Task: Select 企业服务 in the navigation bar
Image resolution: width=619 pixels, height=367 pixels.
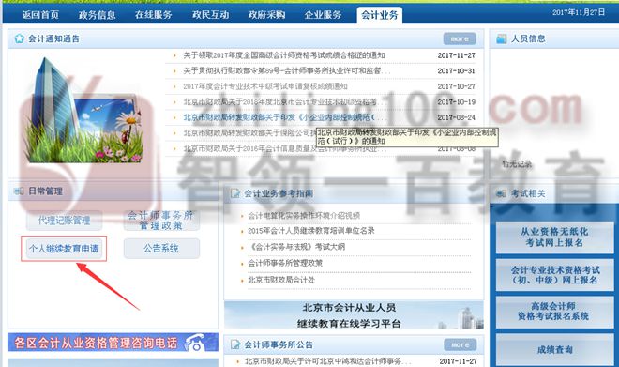Action: pos(323,15)
